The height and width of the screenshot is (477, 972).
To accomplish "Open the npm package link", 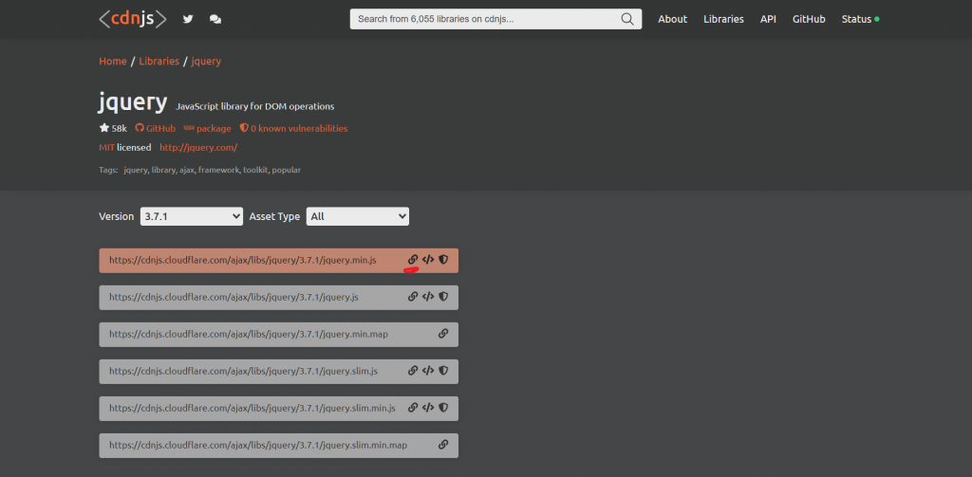I will 208,128.
